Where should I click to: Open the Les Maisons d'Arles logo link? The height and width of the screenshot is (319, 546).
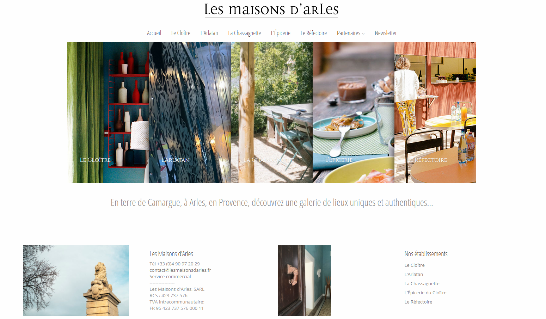tap(271, 10)
